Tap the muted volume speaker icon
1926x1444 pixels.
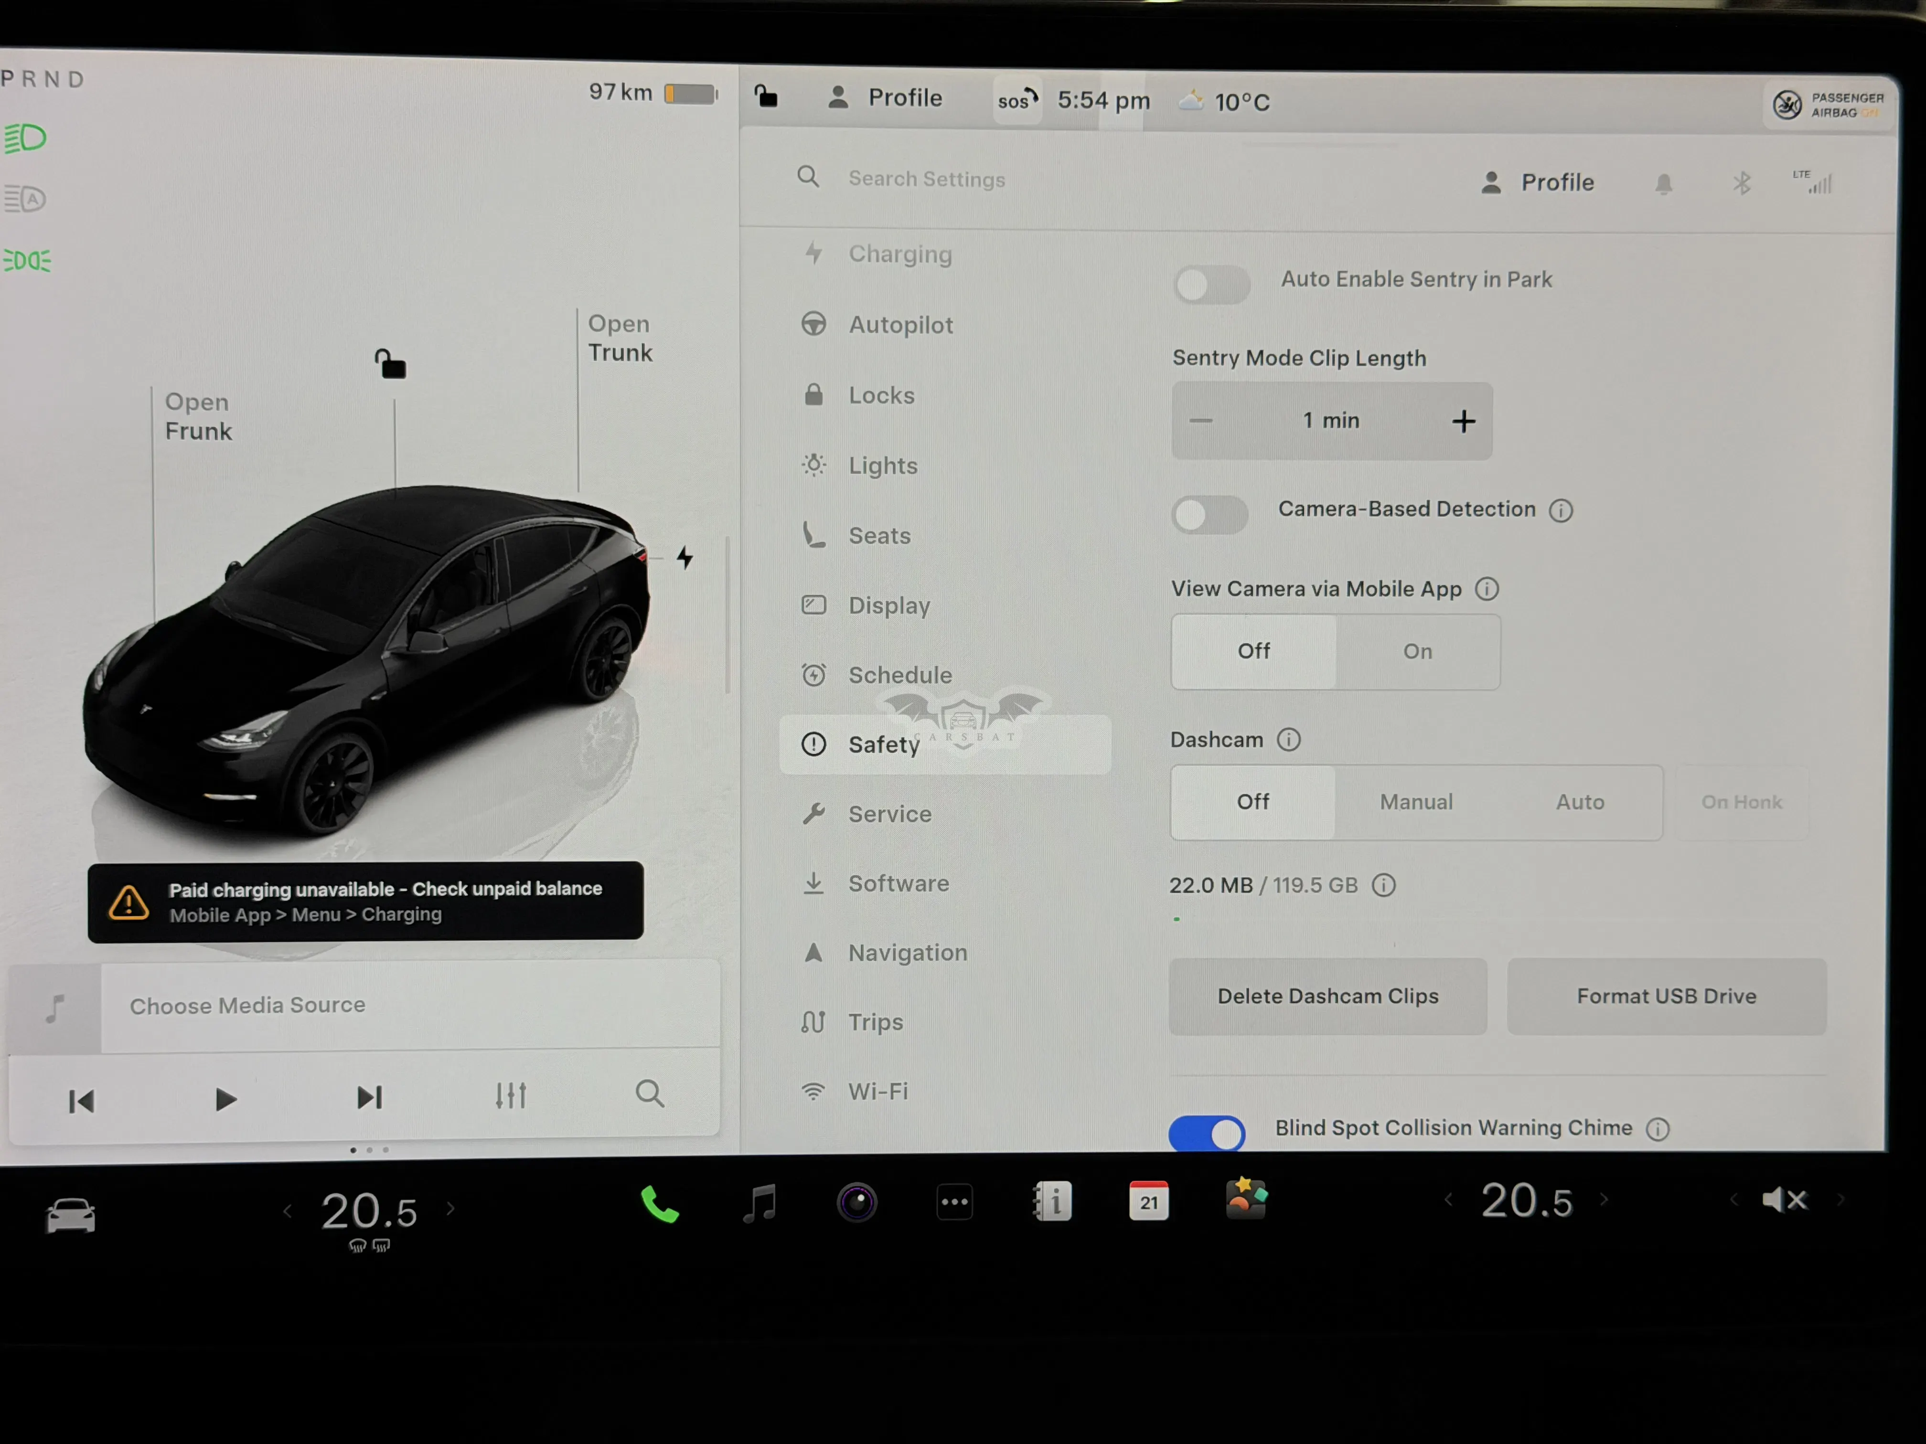click(x=1785, y=1200)
